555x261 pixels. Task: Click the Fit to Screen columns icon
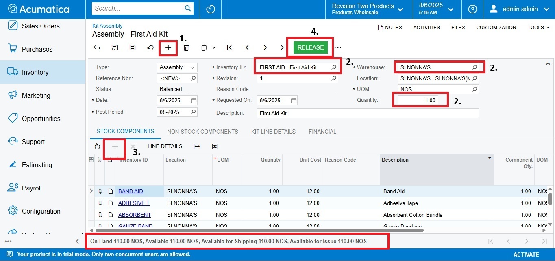pyautogui.click(x=197, y=147)
